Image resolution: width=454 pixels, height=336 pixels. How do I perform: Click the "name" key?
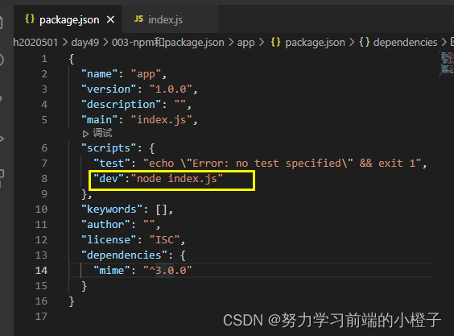pyautogui.click(x=100, y=74)
